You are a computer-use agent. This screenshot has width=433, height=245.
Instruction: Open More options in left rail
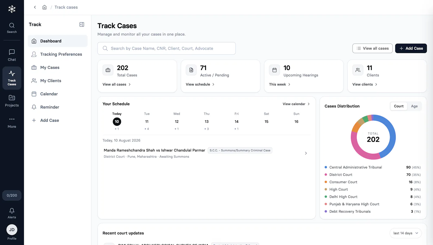pos(12,122)
